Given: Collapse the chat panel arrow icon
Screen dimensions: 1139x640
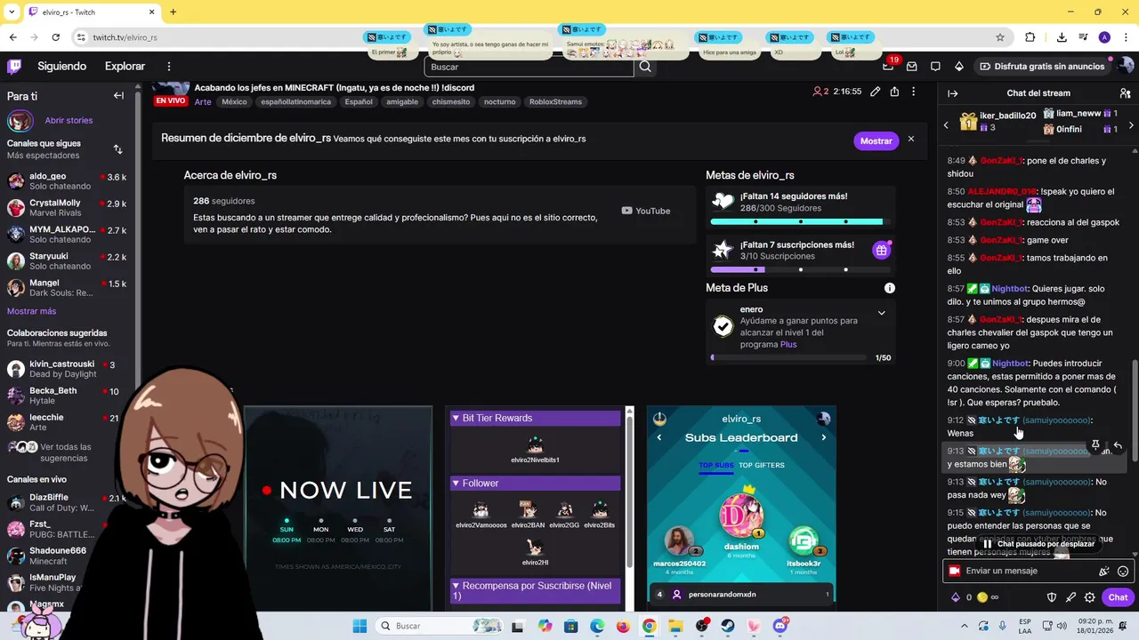Looking at the screenshot, I should (952, 93).
